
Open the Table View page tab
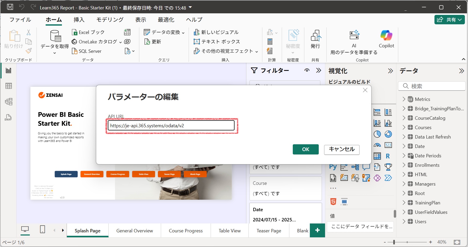coord(230,231)
